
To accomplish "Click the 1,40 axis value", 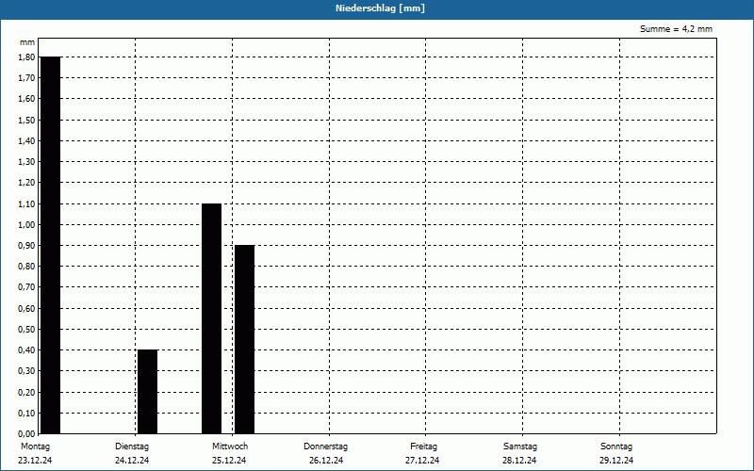I will [x=26, y=140].
